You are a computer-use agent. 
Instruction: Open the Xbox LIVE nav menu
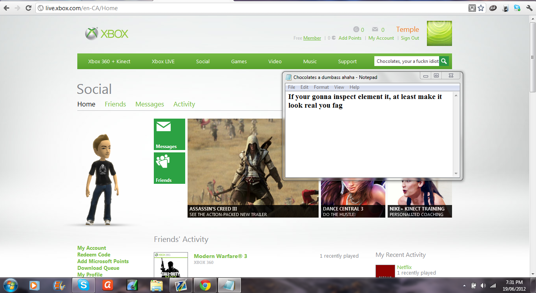[x=163, y=61]
